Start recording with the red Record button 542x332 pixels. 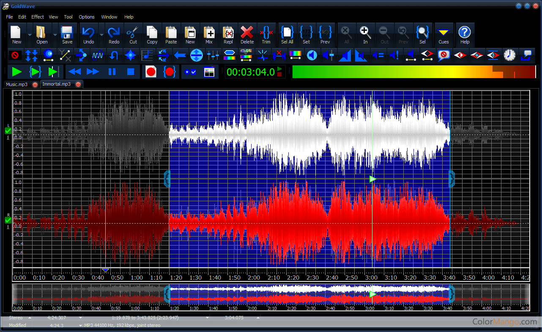pos(151,72)
